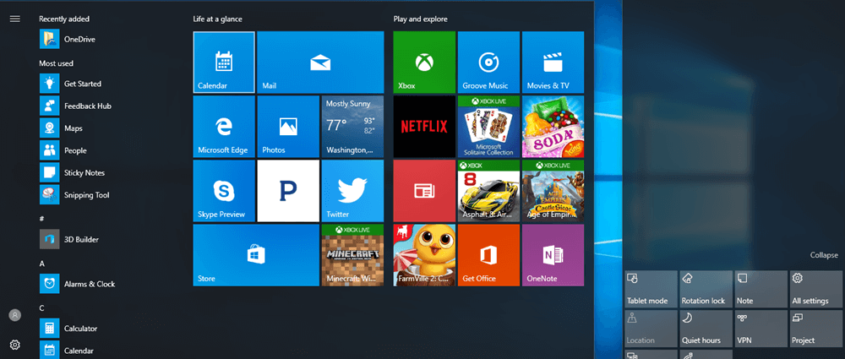Open Microsoft Solitaire Collection tile
The height and width of the screenshot is (359, 845).
pos(488,127)
